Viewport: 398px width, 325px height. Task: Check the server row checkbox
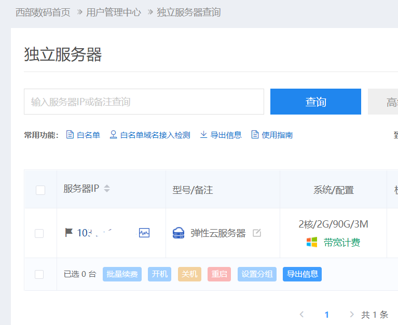click(x=39, y=233)
